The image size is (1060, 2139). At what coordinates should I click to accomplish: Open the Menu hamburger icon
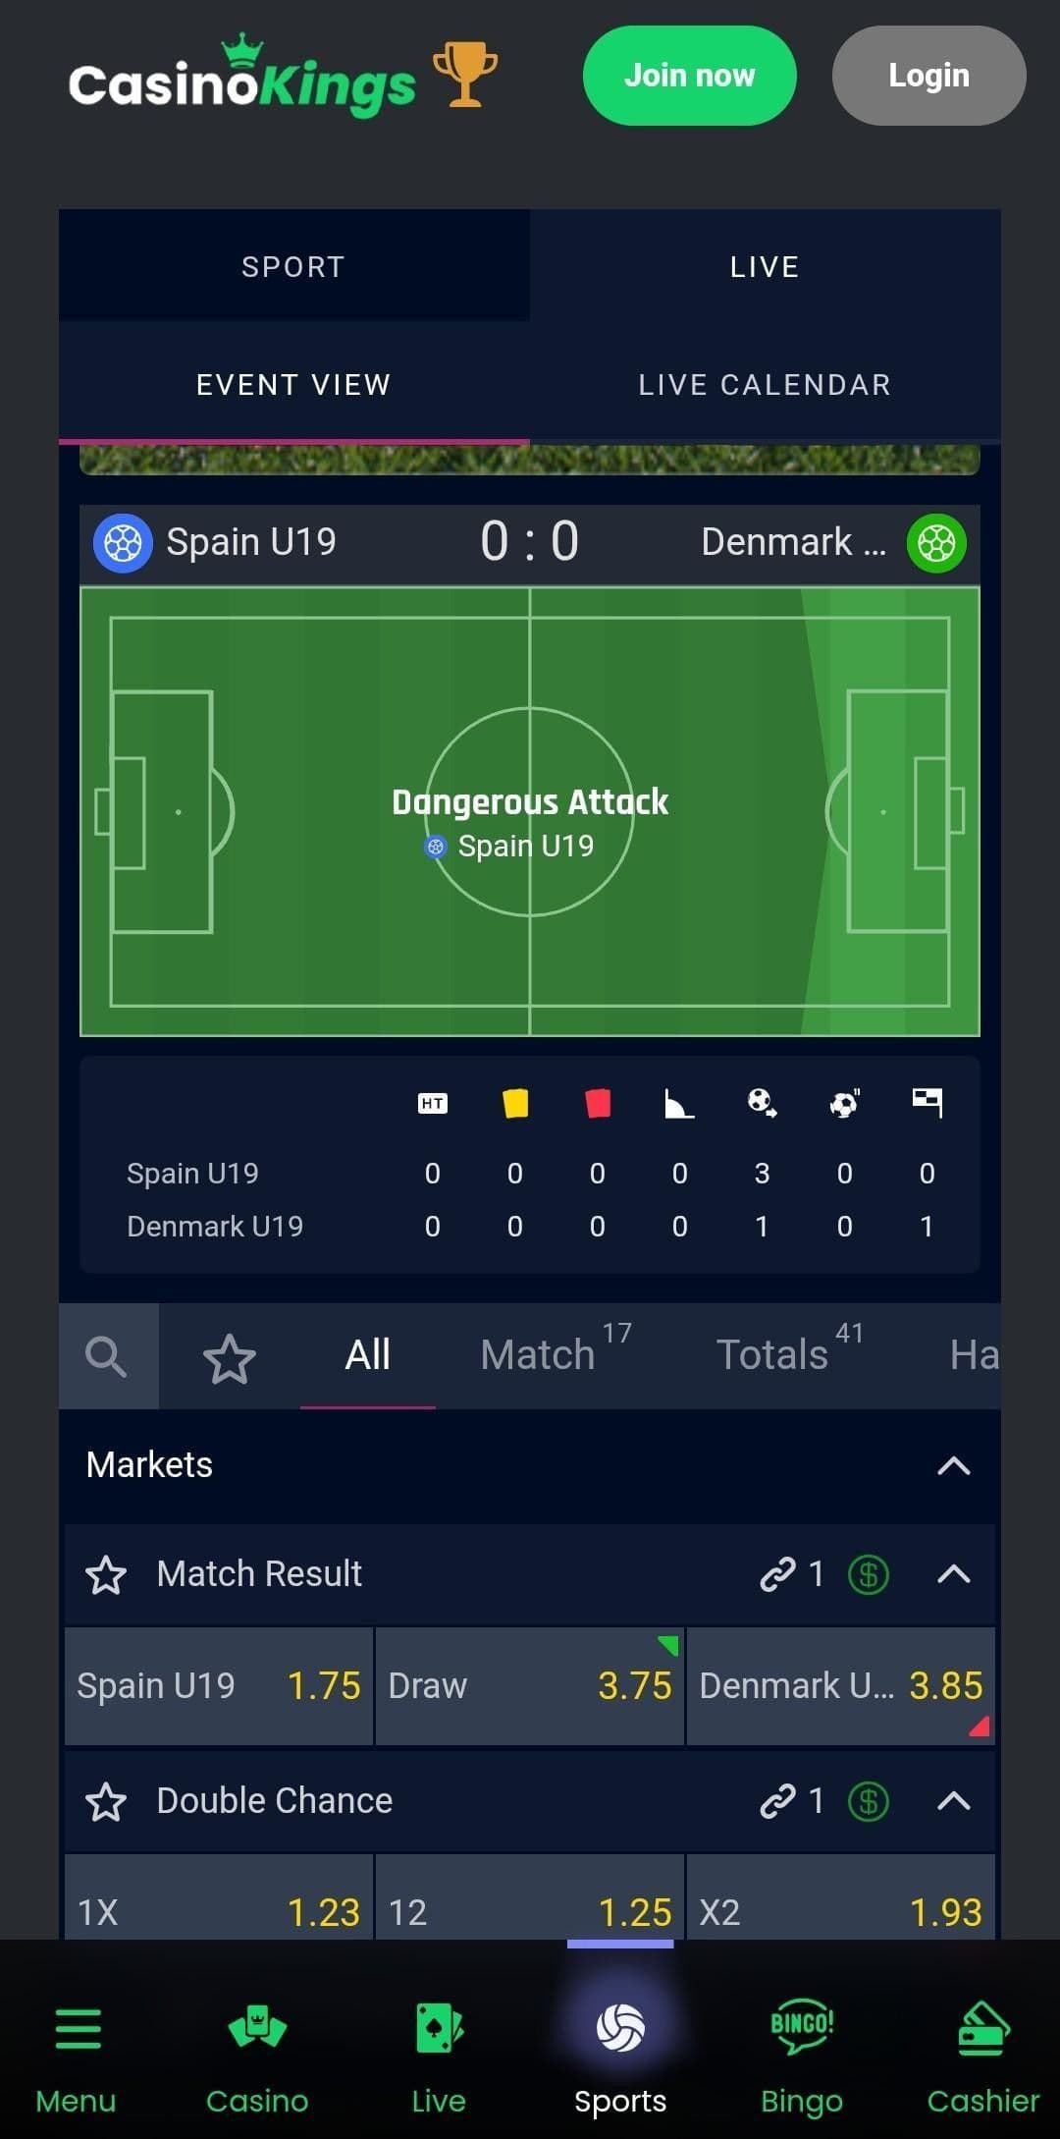point(78,2029)
